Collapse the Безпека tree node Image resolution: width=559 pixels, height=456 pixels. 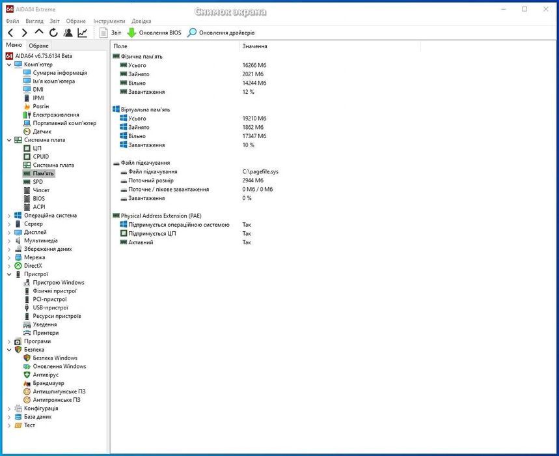point(9,350)
